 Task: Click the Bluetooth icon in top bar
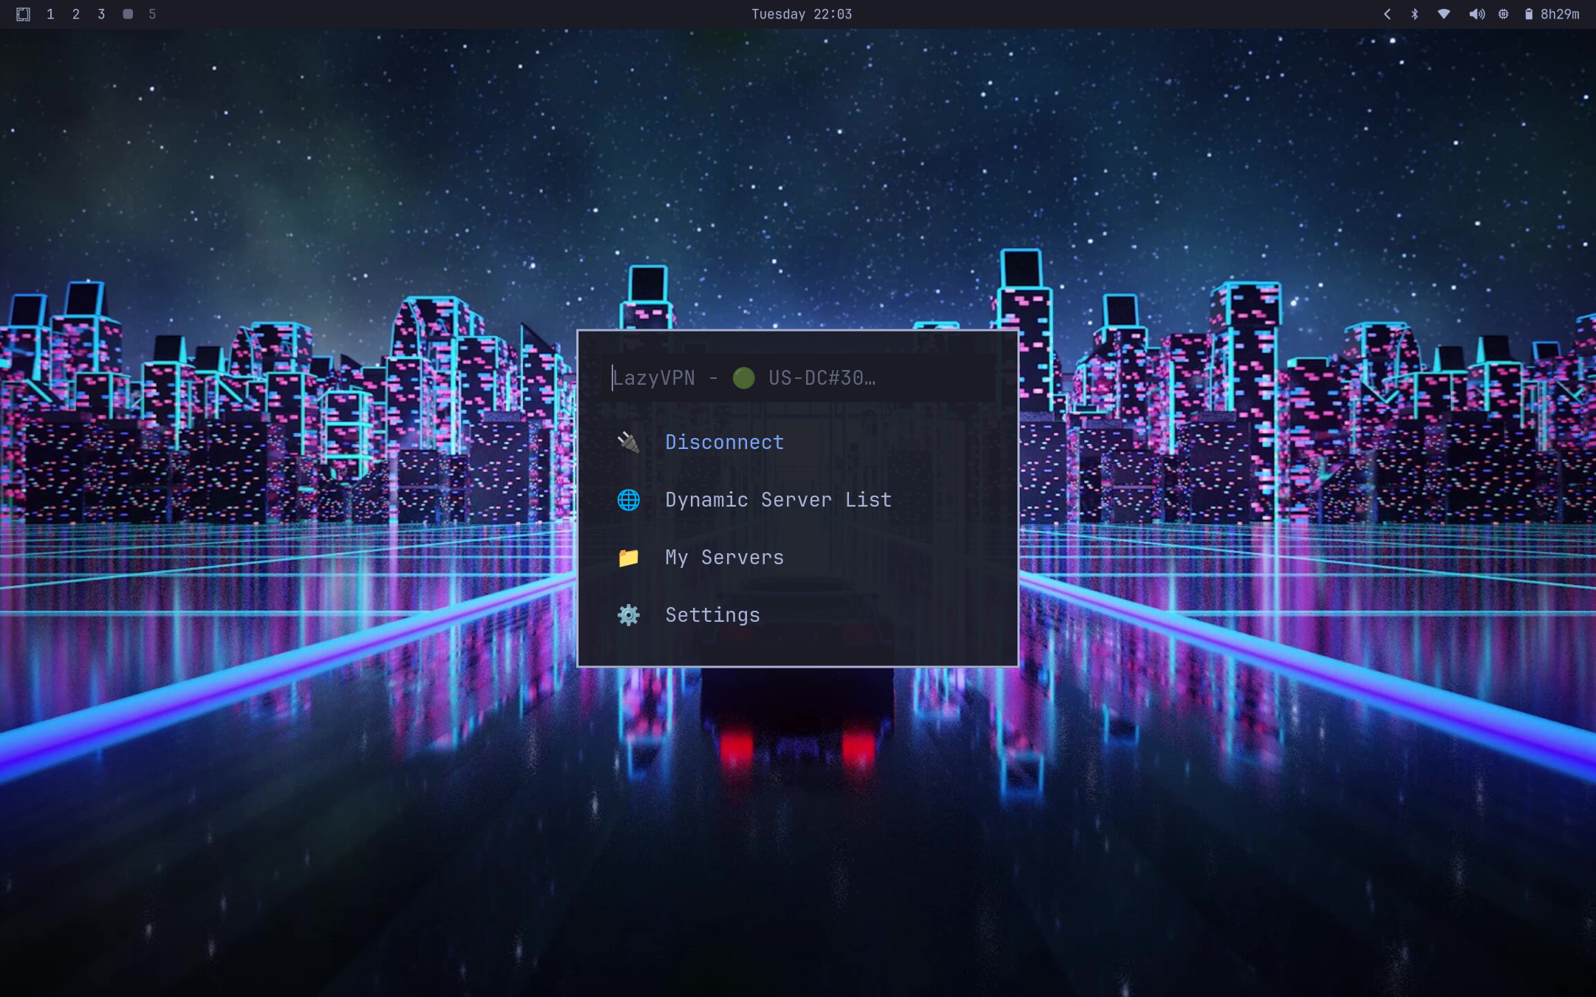click(x=1414, y=14)
